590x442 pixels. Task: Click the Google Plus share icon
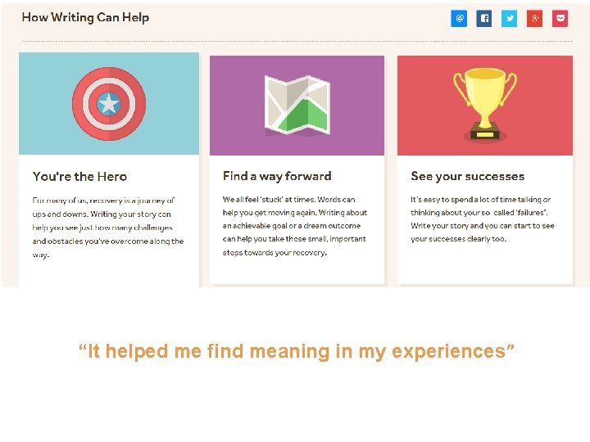click(534, 18)
